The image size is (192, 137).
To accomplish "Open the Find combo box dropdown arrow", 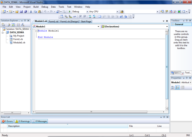I will (x=157, y=12).
